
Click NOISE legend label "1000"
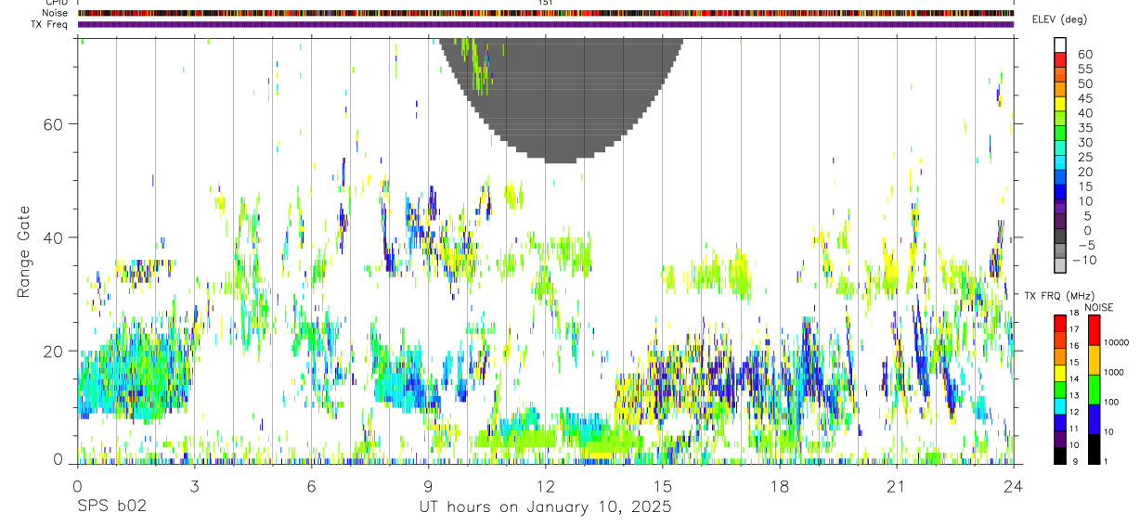(x=1112, y=372)
